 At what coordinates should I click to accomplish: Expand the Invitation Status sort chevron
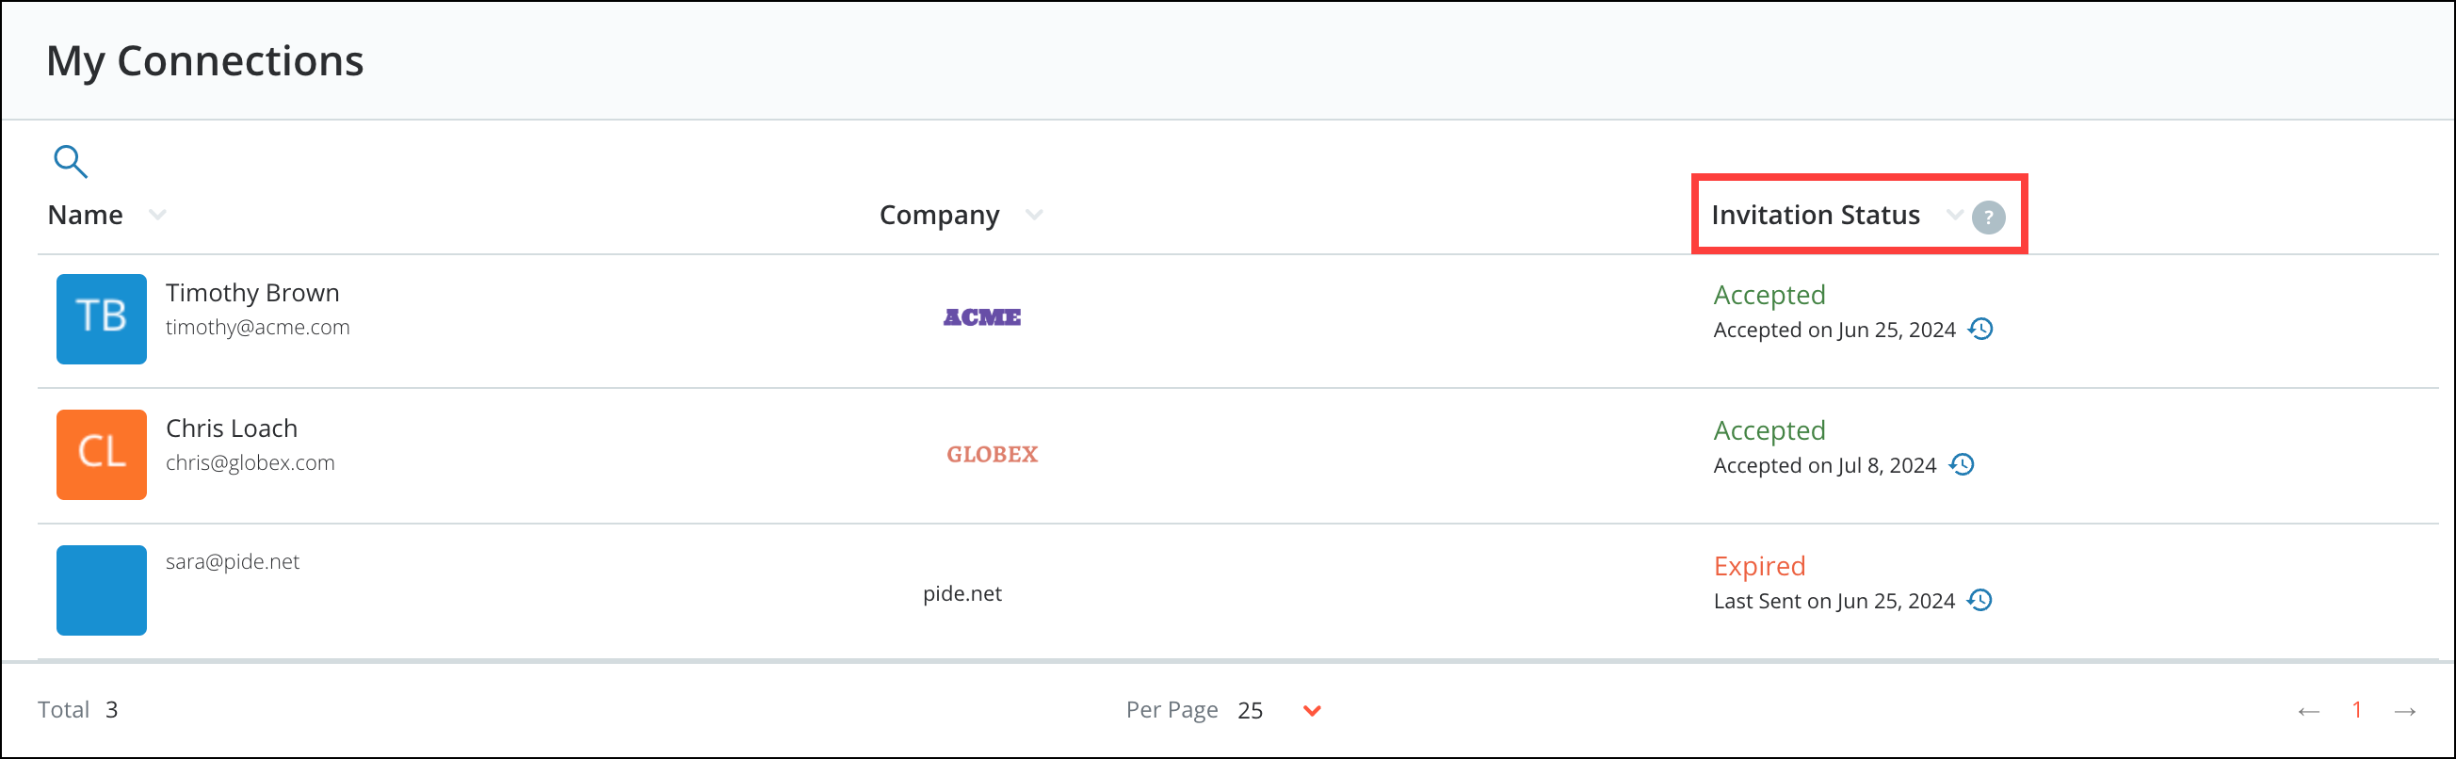pos(1954,215)
